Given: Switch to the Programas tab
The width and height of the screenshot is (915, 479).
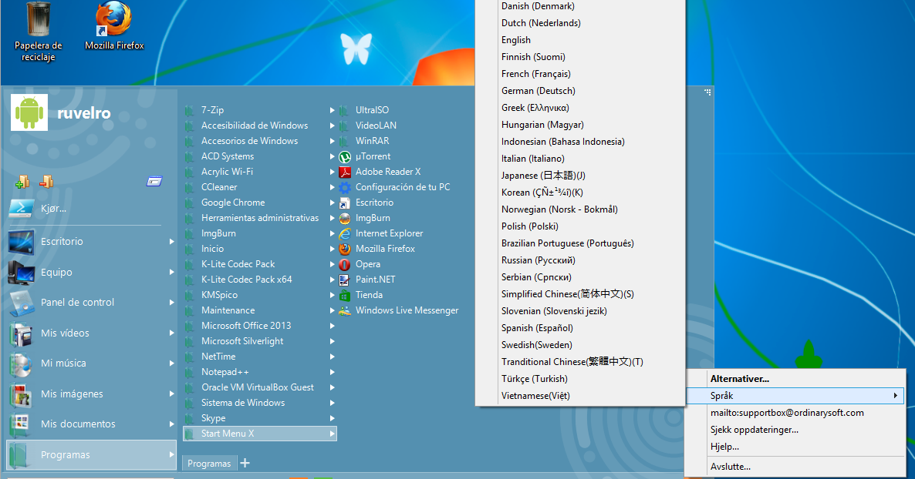Looking at the screenshot, I should tap(208, 463).
